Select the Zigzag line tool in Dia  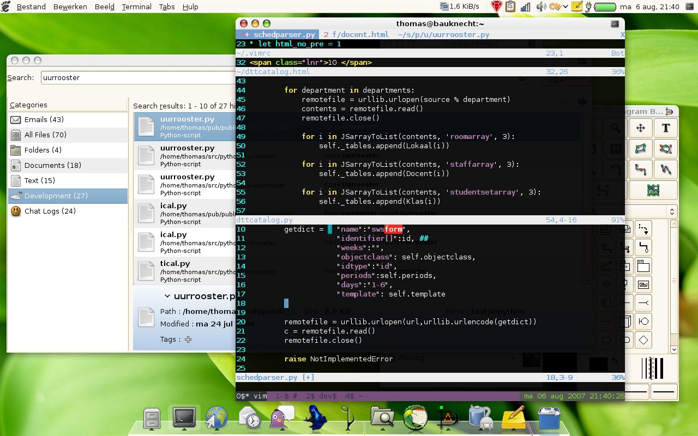(x=641, y=169)
